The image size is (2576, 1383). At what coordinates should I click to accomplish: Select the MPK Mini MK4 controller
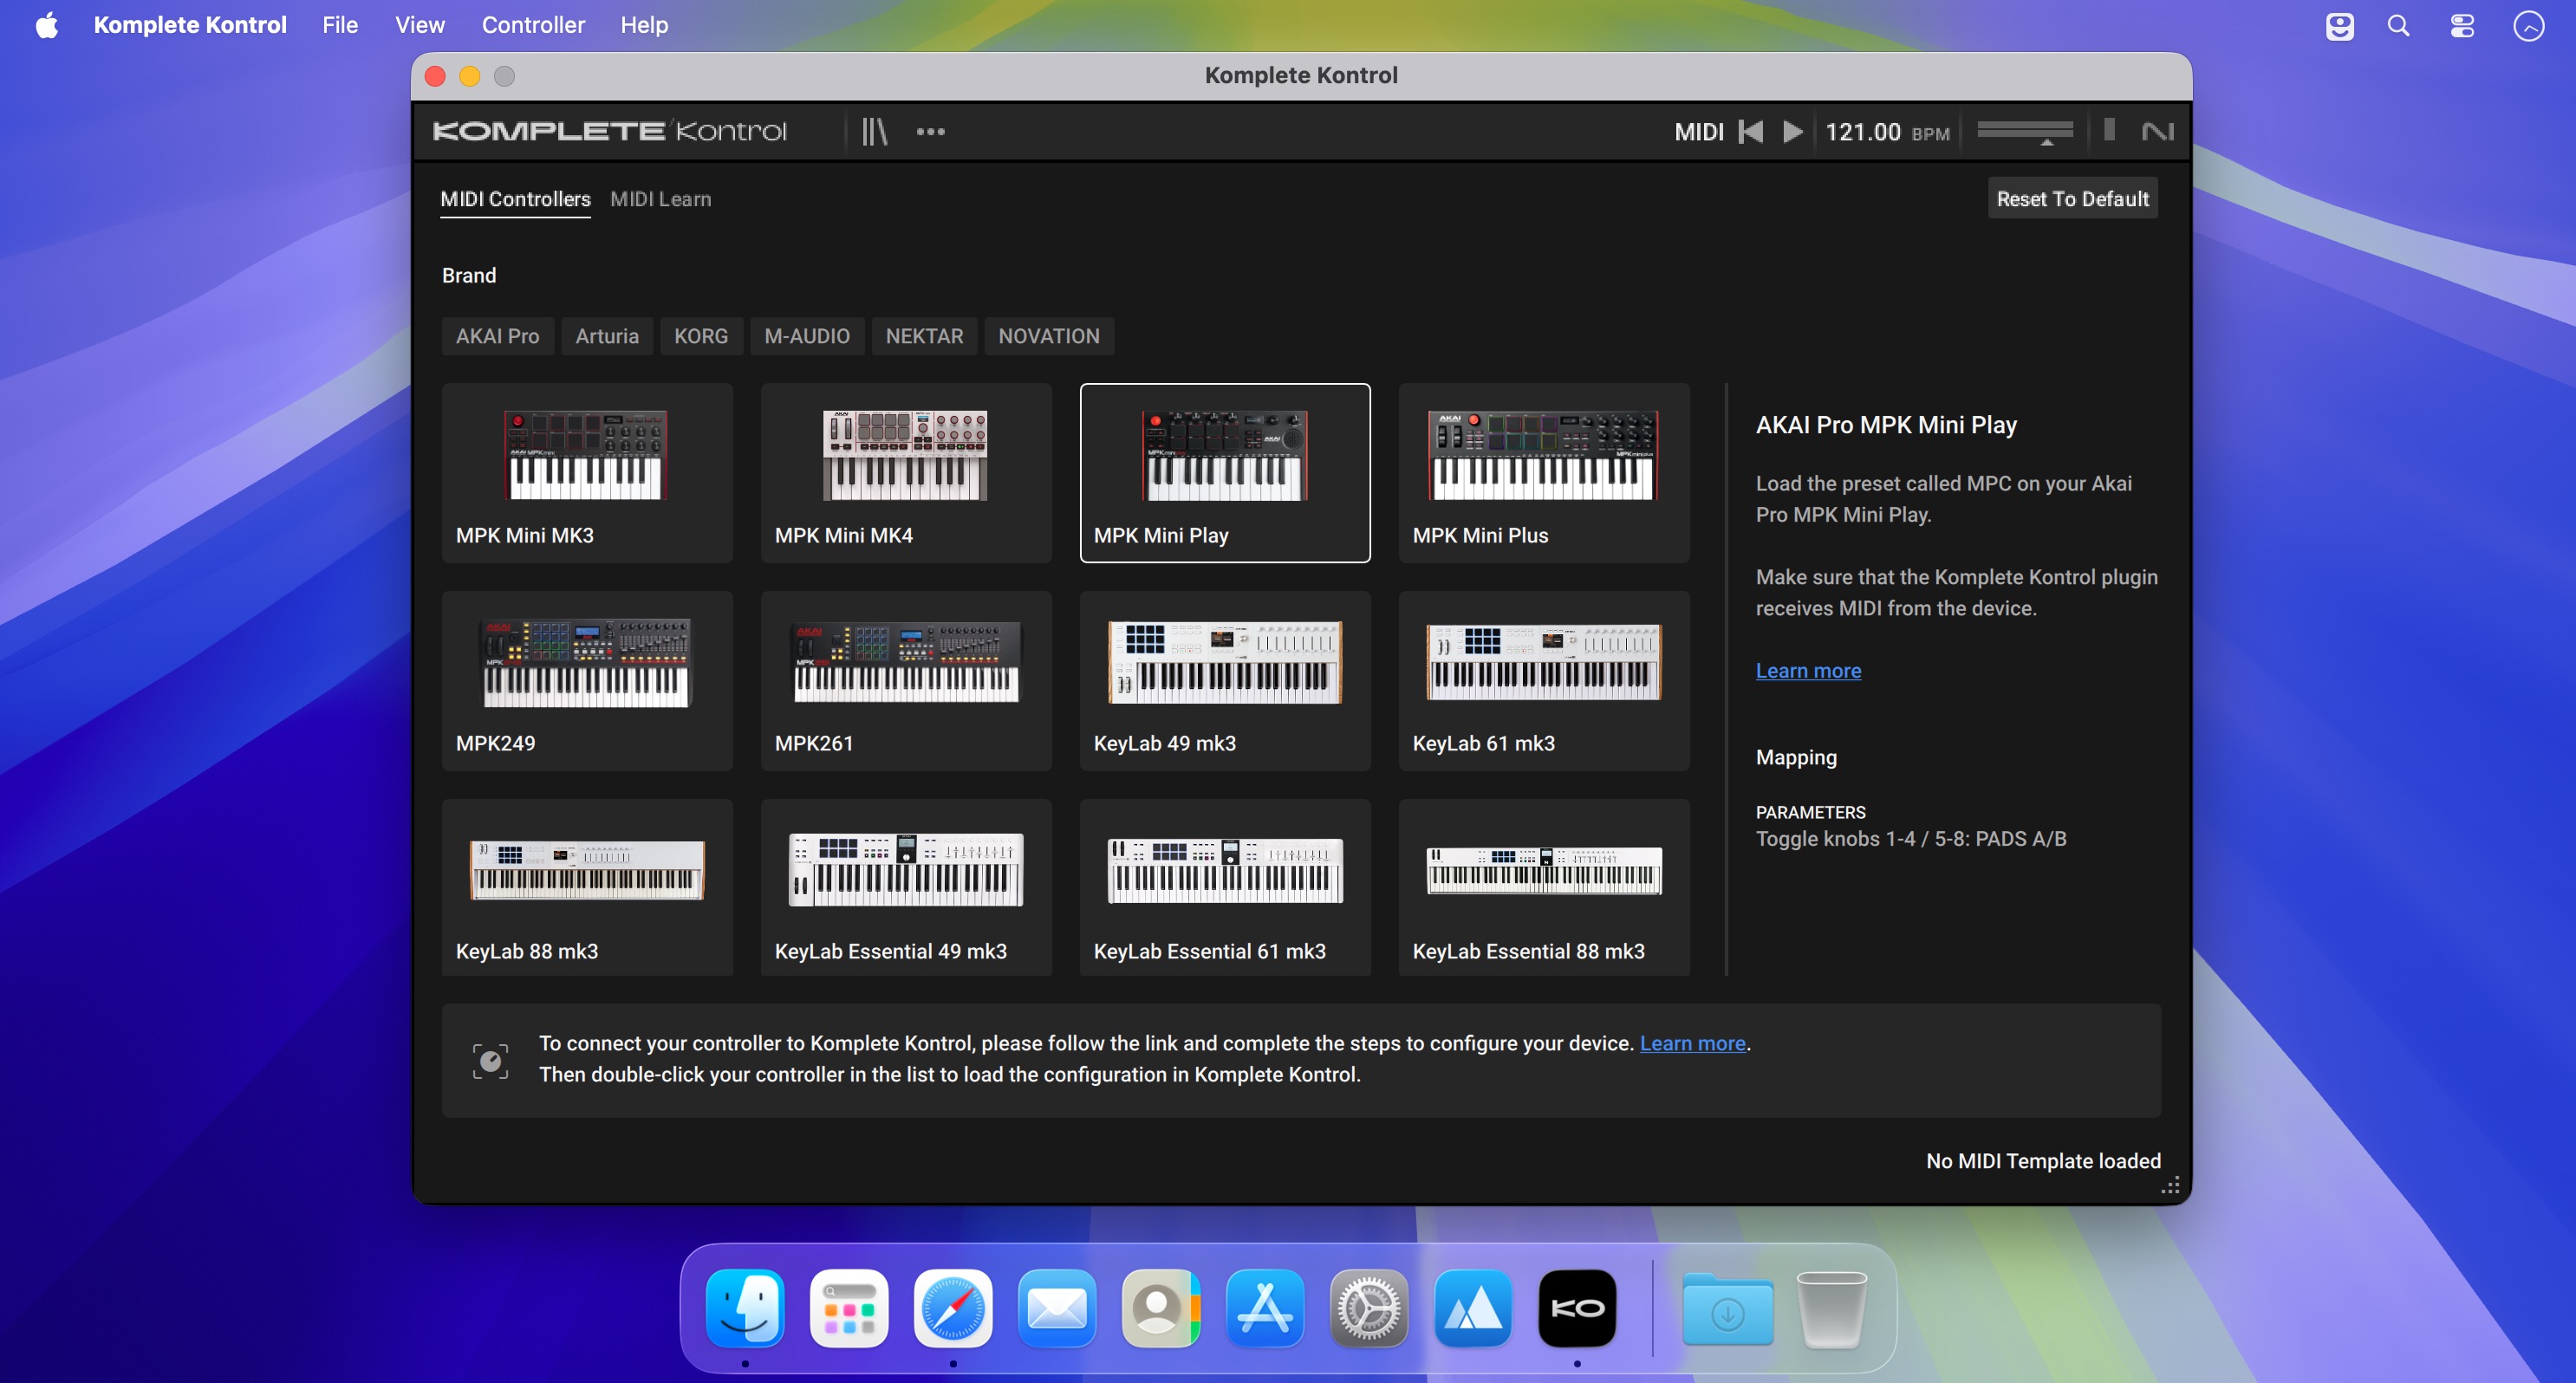(906, 473)
